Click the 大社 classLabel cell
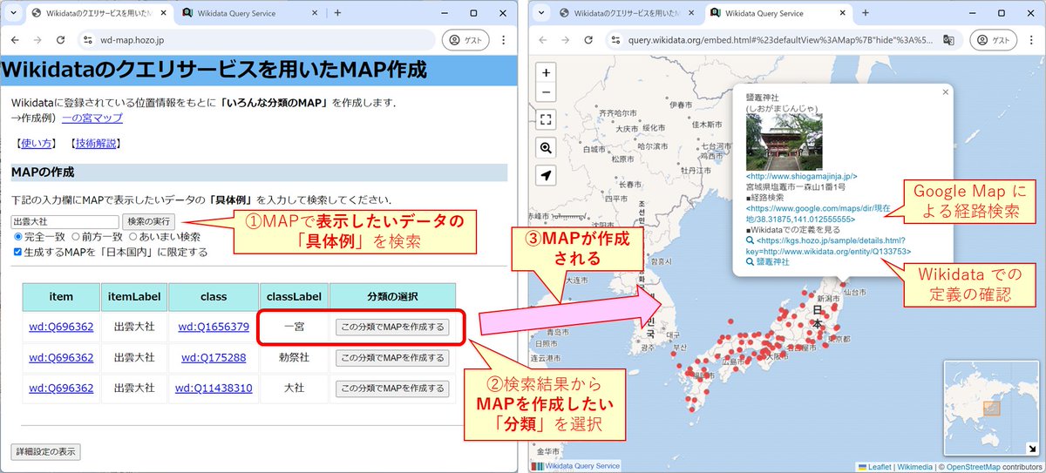 pos(294,388)
